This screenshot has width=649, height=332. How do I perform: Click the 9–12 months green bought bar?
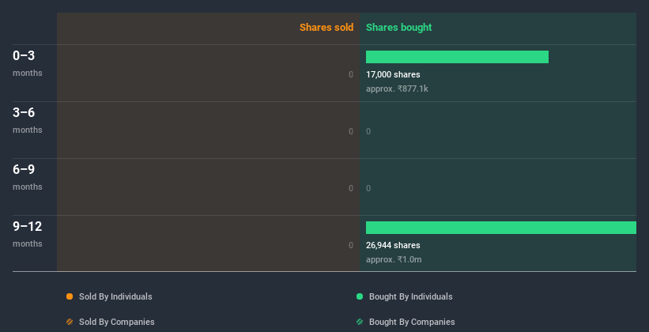click(x=501, y=228)
